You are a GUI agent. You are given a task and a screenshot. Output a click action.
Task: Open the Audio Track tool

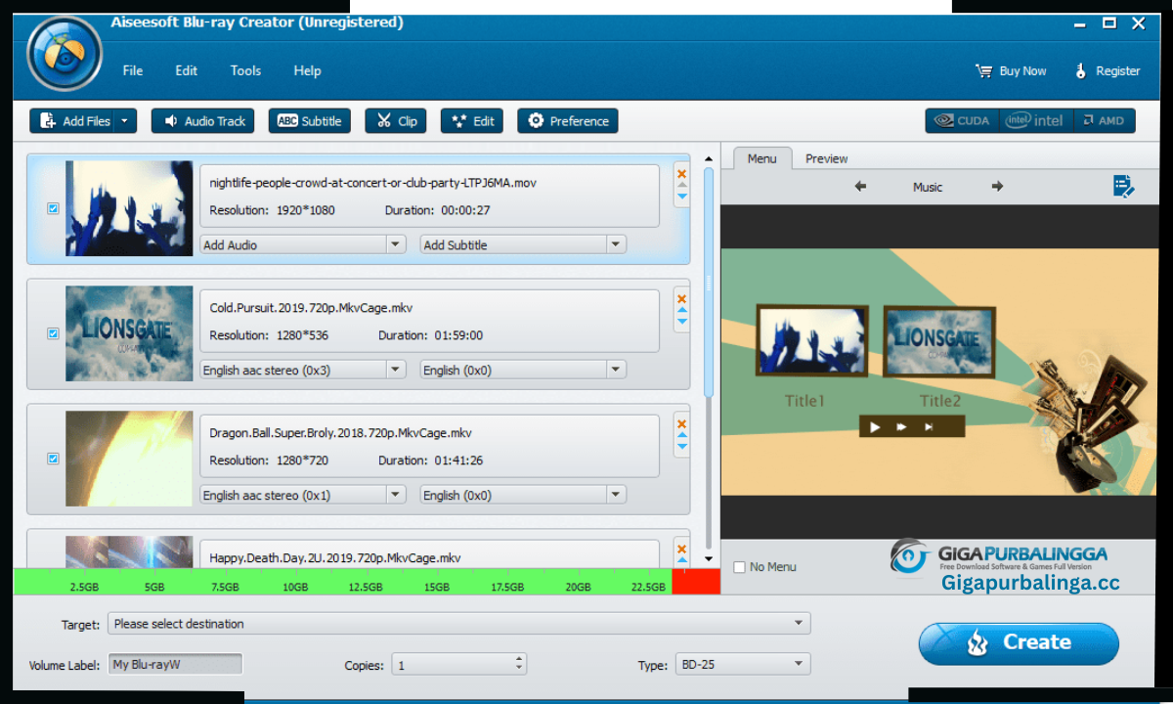(203, 121)
